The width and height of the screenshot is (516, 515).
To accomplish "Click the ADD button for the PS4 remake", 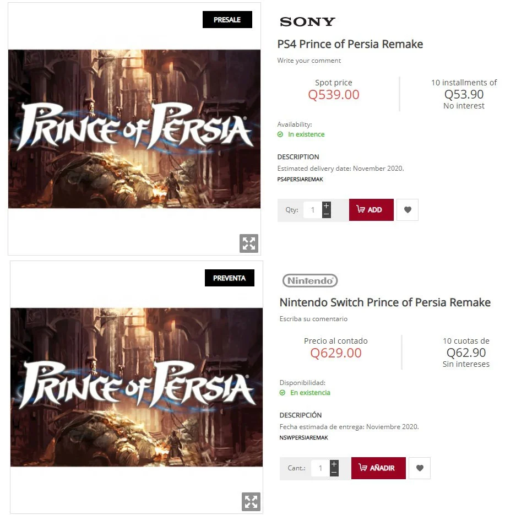I will click(x=371, y=210).
